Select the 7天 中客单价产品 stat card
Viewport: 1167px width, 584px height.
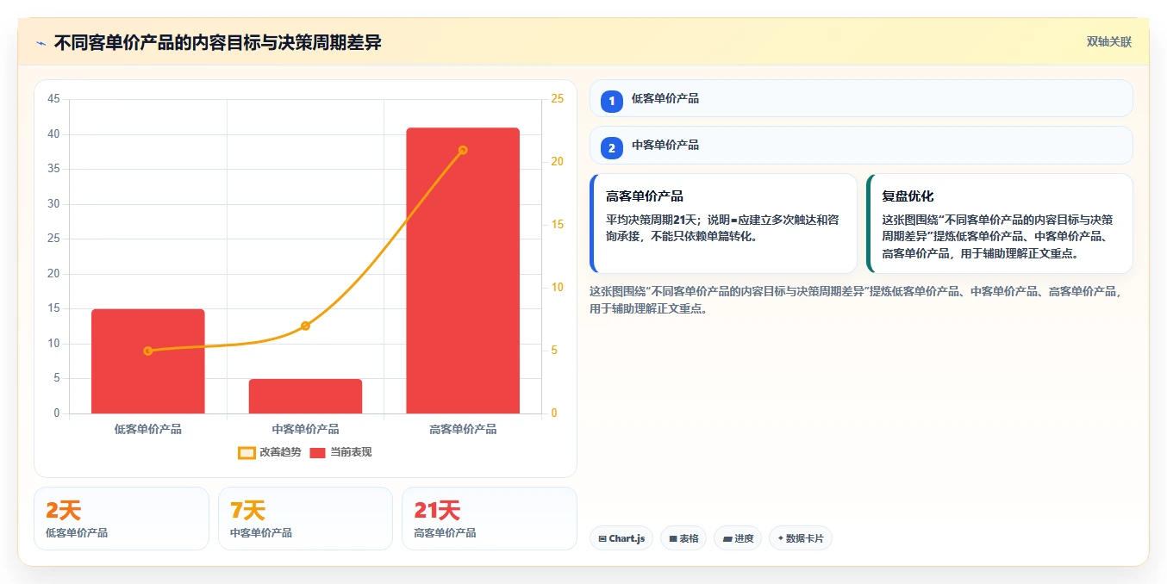(305, 519)
